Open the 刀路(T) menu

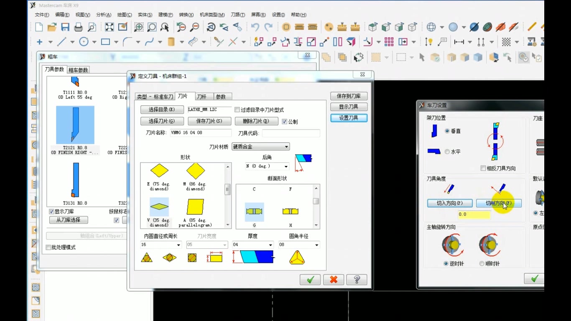(238, 15)
